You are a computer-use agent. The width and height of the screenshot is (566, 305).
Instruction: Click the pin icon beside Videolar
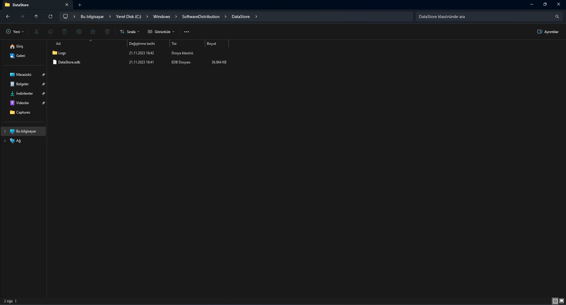pyautogui.click(x=43, y=103)
